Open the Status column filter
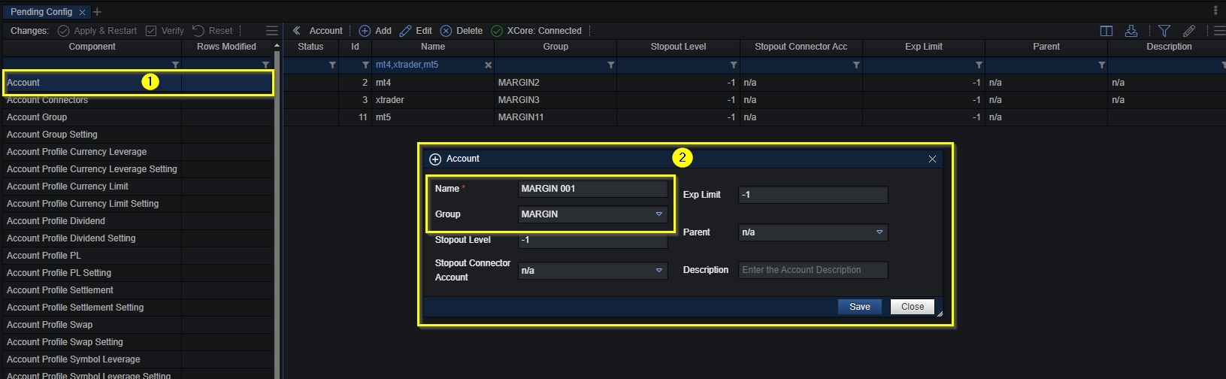Image resolution: width=1226 pixels, height=379 pixels. [x=332, y=65]
